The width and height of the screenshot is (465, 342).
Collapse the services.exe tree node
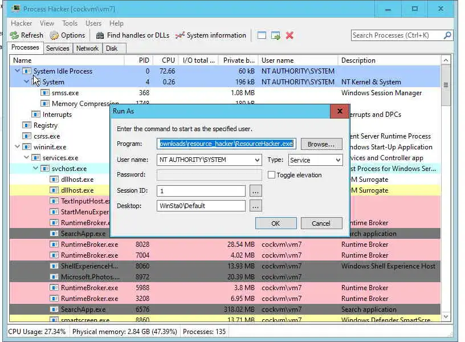(x=26, y=157)
